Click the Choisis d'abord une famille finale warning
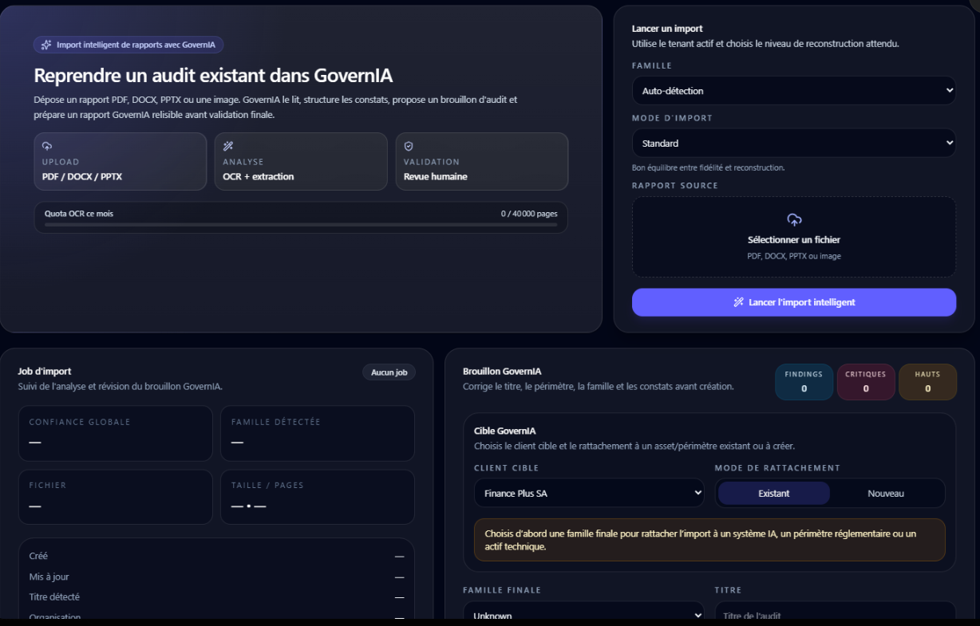Image resolution: width=980 pixels, height=626 pixels. click(x=709, y=540)
